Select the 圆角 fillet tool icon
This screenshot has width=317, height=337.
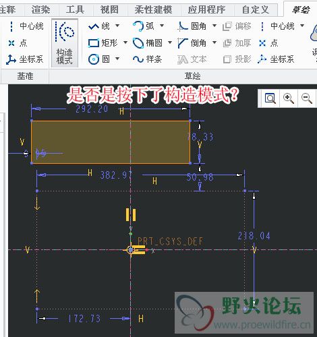pos(182,26)
